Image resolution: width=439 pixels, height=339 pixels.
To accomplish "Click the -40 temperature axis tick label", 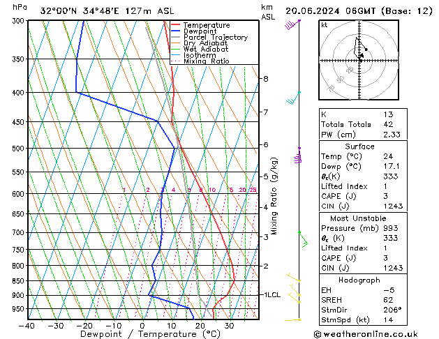I will click(27, 326).
